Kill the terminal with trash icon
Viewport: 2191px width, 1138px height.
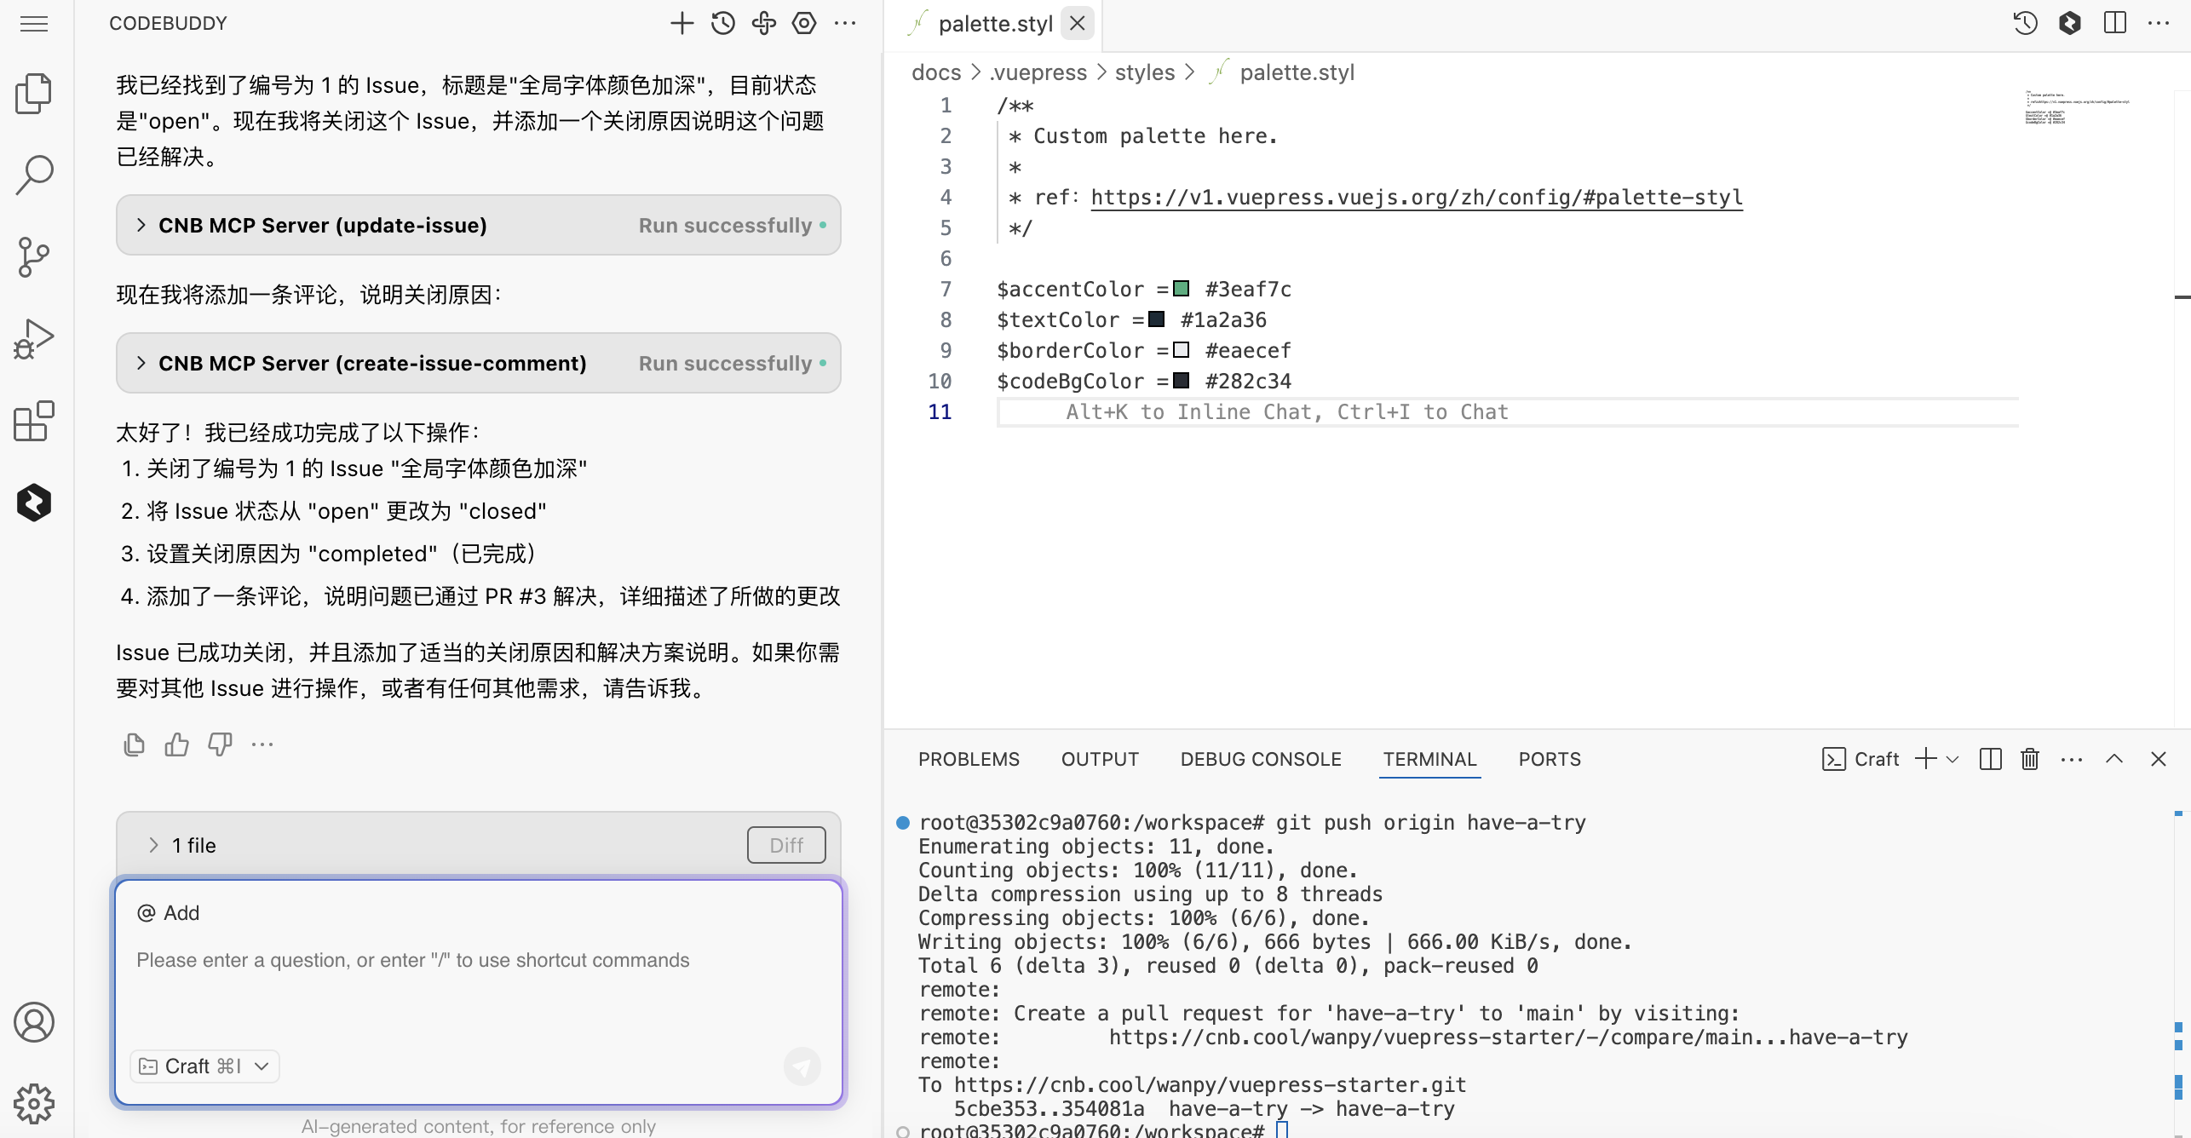click(x=2030, y=759)
